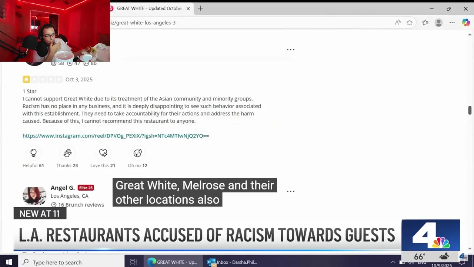Click the Oh no 12 count label
The width and height of the screenshot is (474, 267).
coord(137,165)
